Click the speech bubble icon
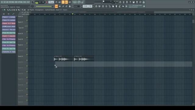 coord(140,2)
